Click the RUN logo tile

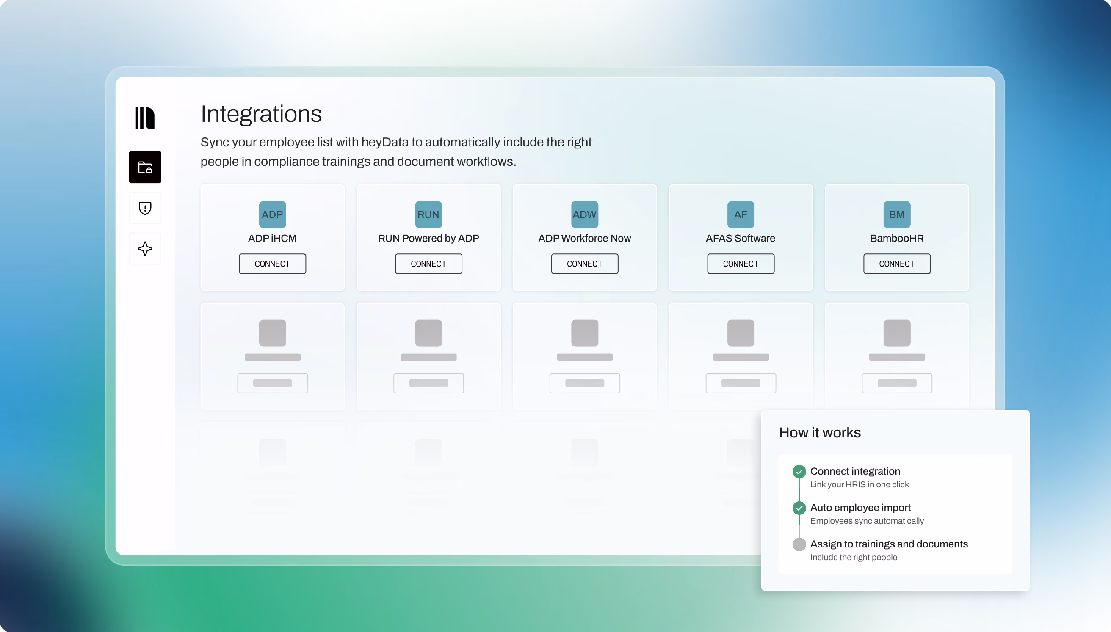(x=428, y=214)
